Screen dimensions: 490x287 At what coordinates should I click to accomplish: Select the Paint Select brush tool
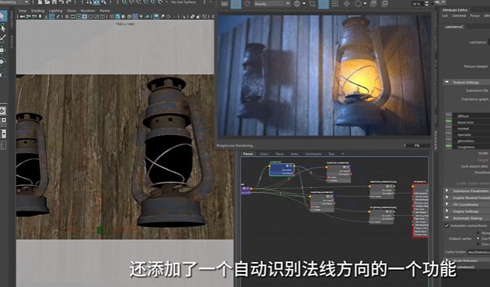3,38
